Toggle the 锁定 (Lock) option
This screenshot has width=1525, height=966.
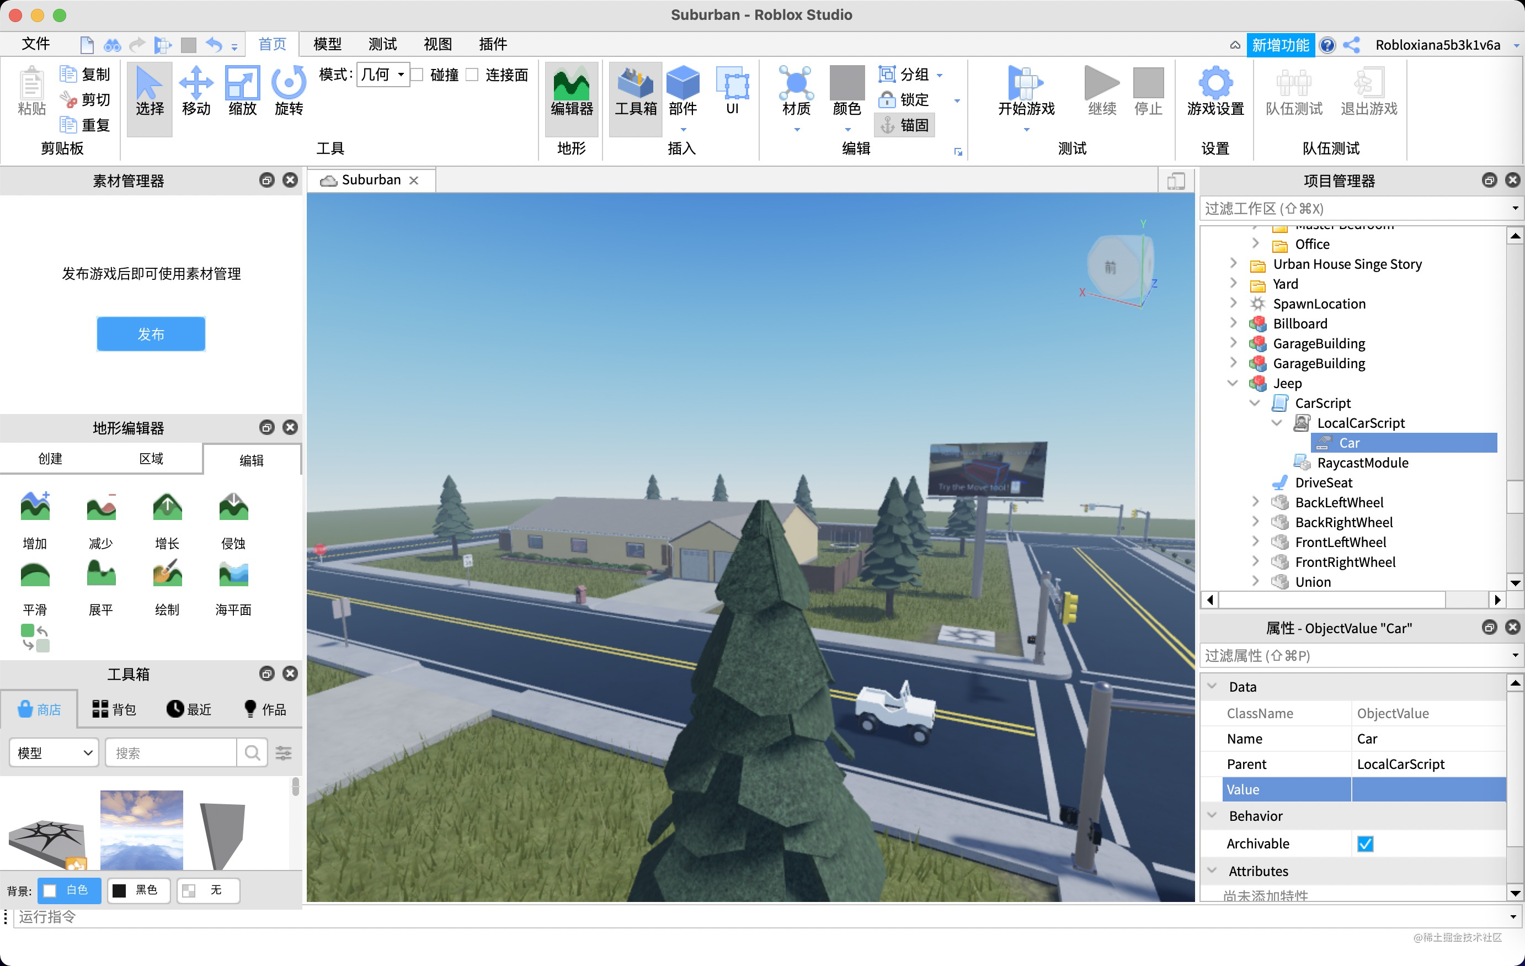tap(904, 99)
